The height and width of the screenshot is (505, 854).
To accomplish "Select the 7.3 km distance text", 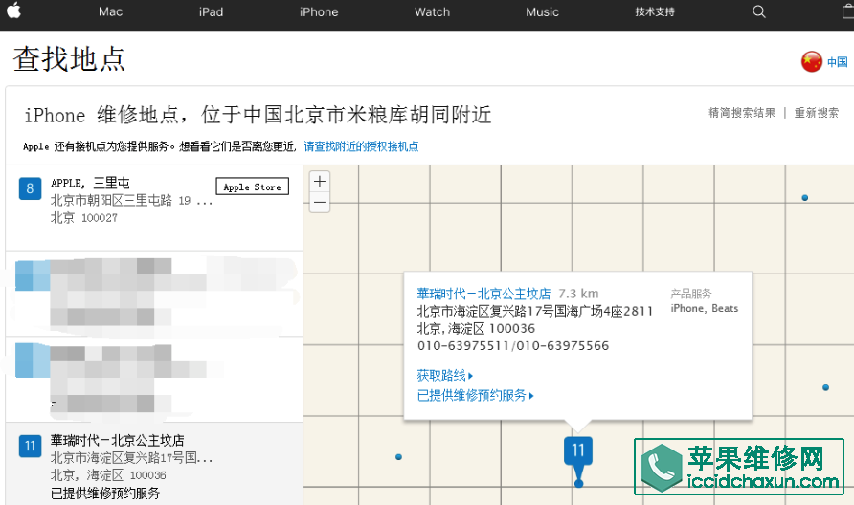I will click(578, 294).
